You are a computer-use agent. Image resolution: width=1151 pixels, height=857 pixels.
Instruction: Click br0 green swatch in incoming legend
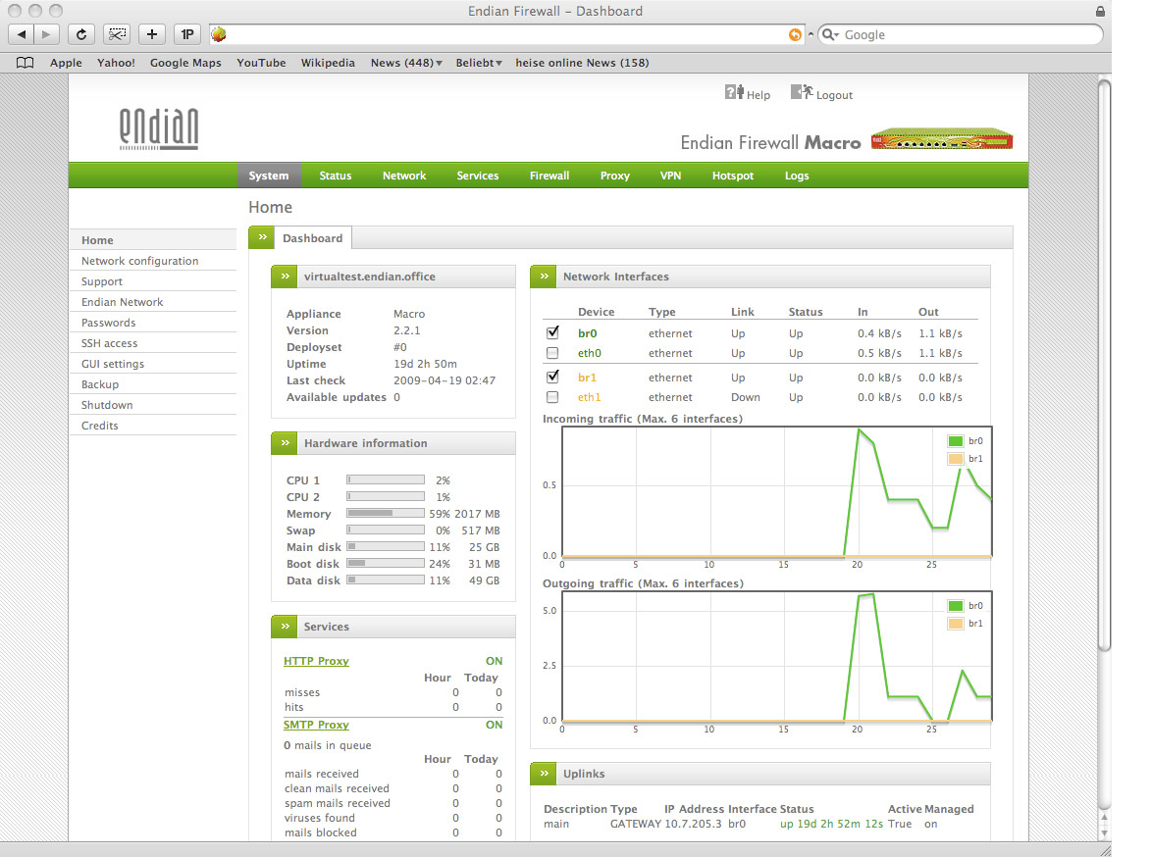point(955,441)
